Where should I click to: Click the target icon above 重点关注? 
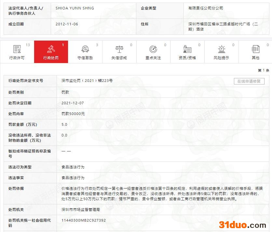pyautogui.click(x=153, y=49)
